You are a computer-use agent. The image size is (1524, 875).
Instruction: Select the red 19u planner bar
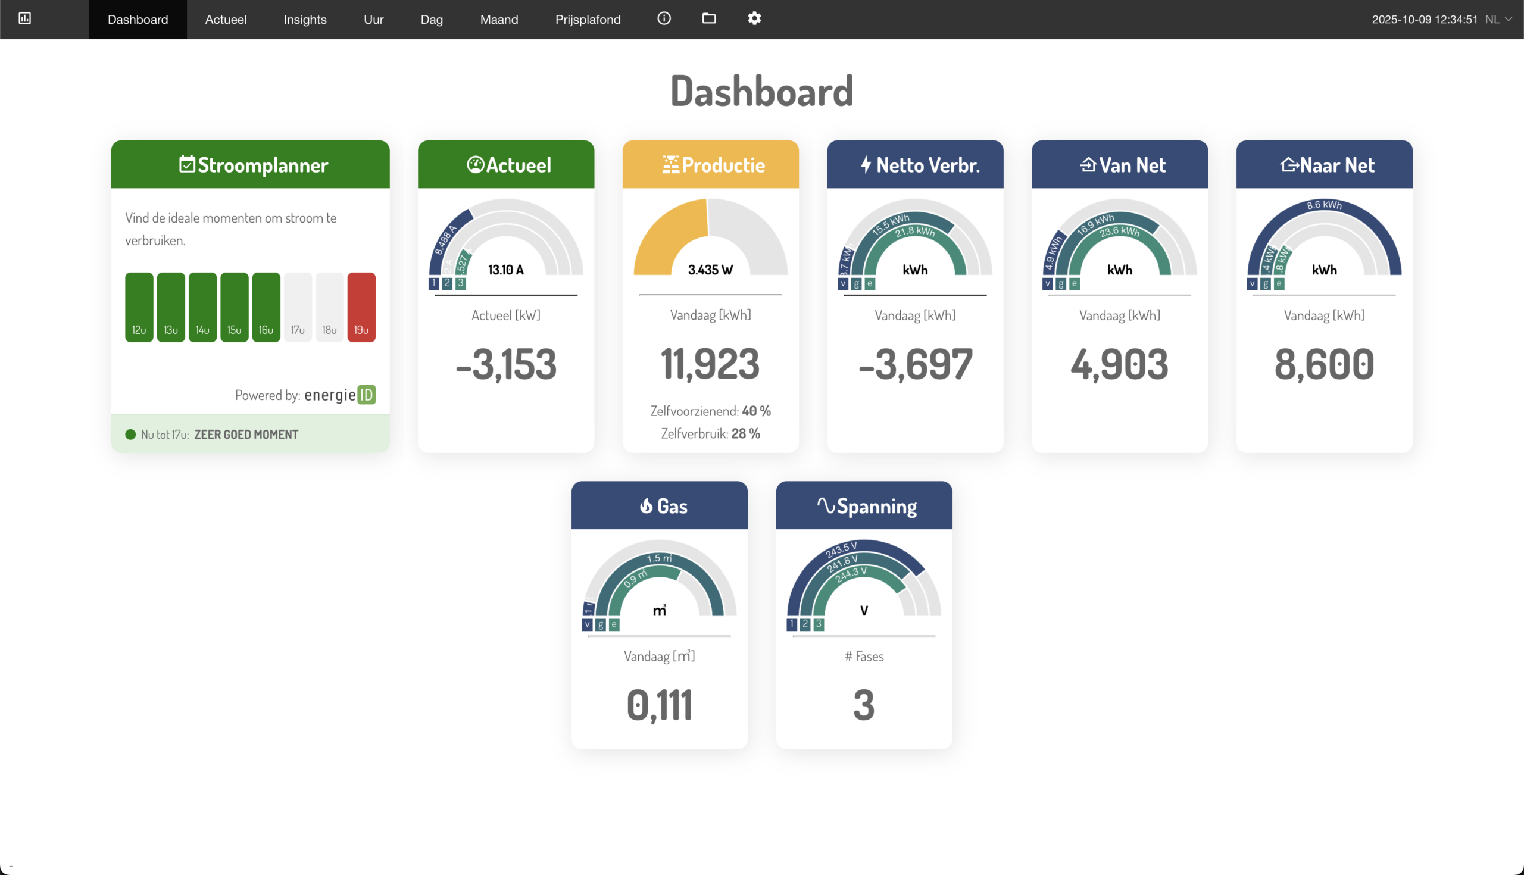click(361, 307)
